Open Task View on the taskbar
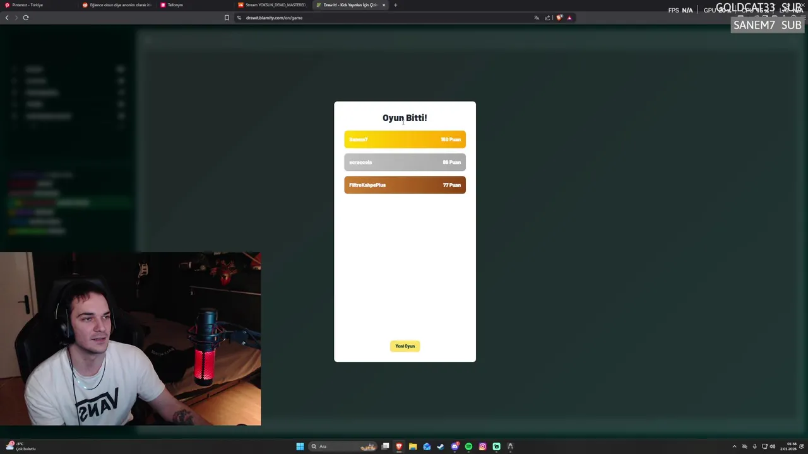This screenshot has width=808, height=454. 385,446
